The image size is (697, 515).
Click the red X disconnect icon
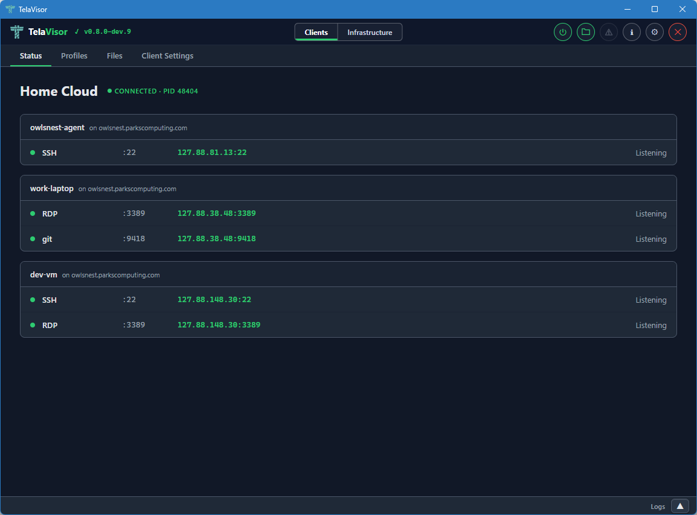coord(677,32)
